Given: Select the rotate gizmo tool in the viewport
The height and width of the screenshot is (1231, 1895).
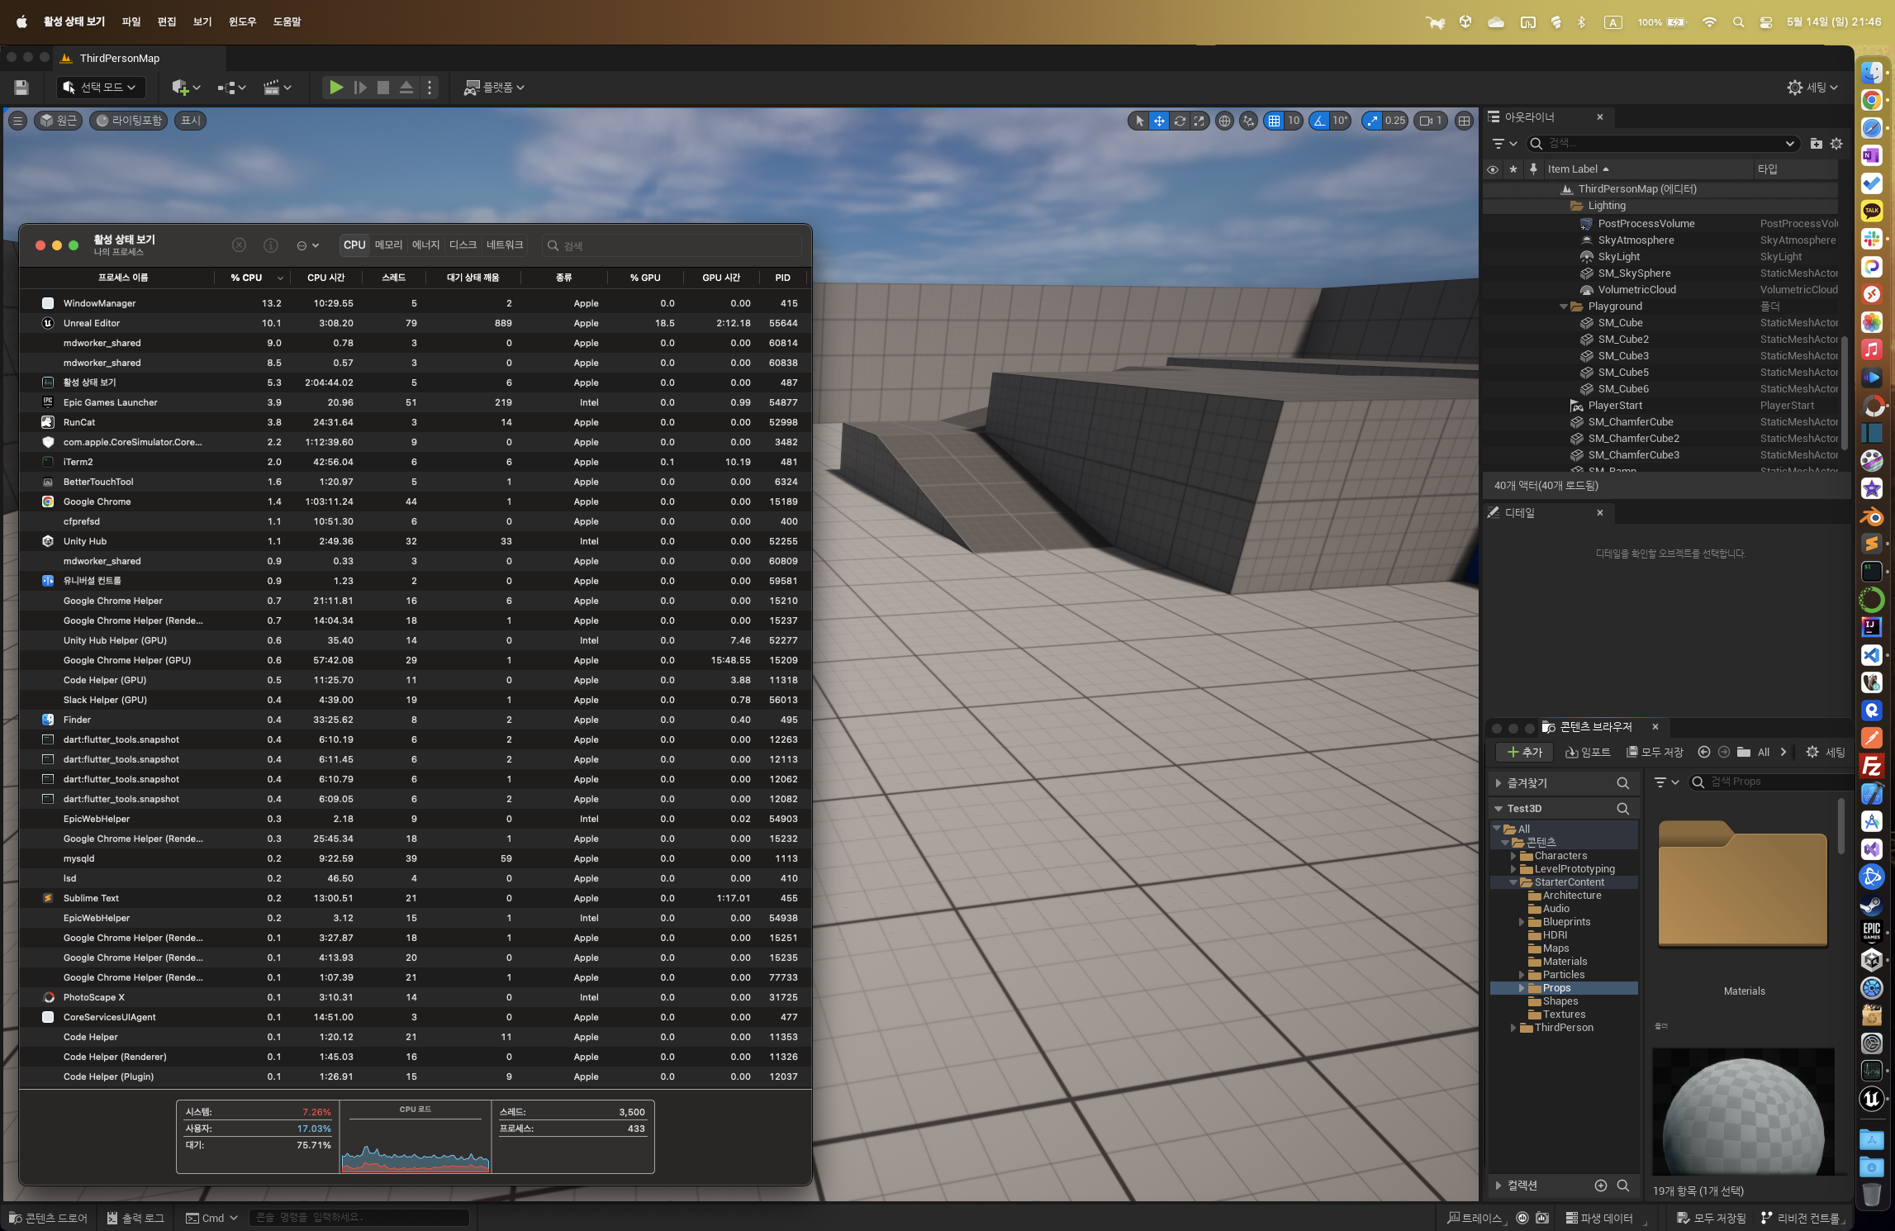Looking at the screenshot, I should pyautogui.click(x=1180, y=121).
